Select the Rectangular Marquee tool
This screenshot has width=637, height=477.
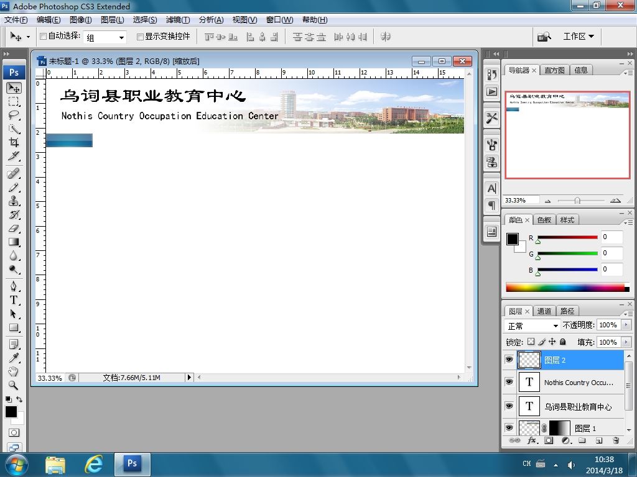pyautogui.click(x=14, y=101)
